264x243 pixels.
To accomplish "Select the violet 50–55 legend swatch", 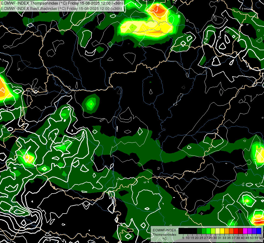I will 254,231.
